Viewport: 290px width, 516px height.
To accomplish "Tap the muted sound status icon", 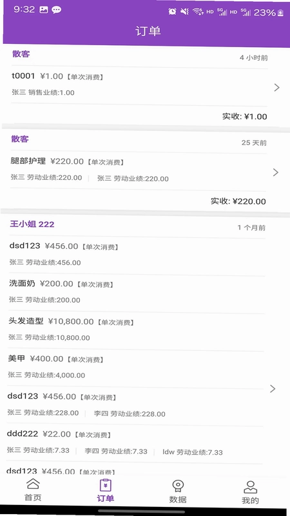I will [x=185, y=12].
